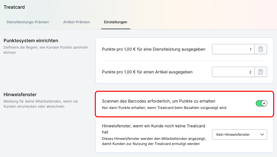
Task: Focus the article points input field
Action: pyautogui.click(x=233, y=72)
